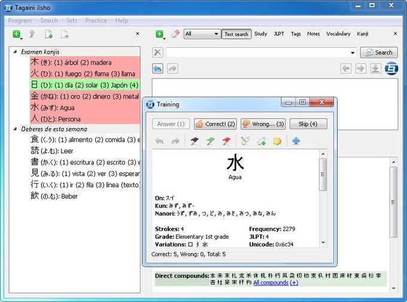Click the redo arrow in Training toolbar
407x302 pixels.
click(x=175, y=141)
